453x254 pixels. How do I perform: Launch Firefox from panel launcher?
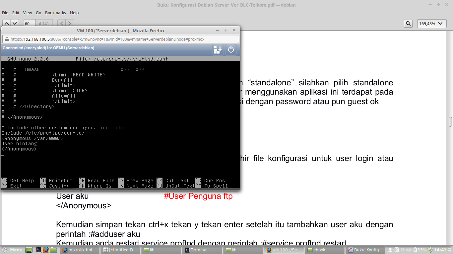pos(46,250)
